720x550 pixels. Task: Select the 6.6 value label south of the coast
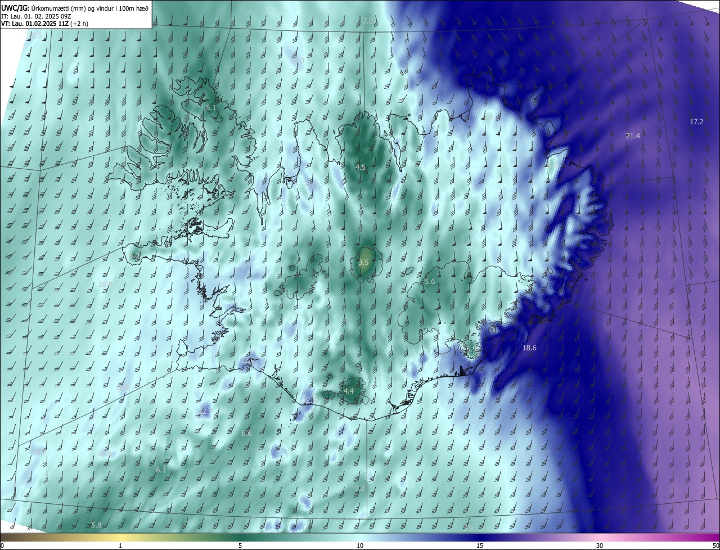pos(246,434)
